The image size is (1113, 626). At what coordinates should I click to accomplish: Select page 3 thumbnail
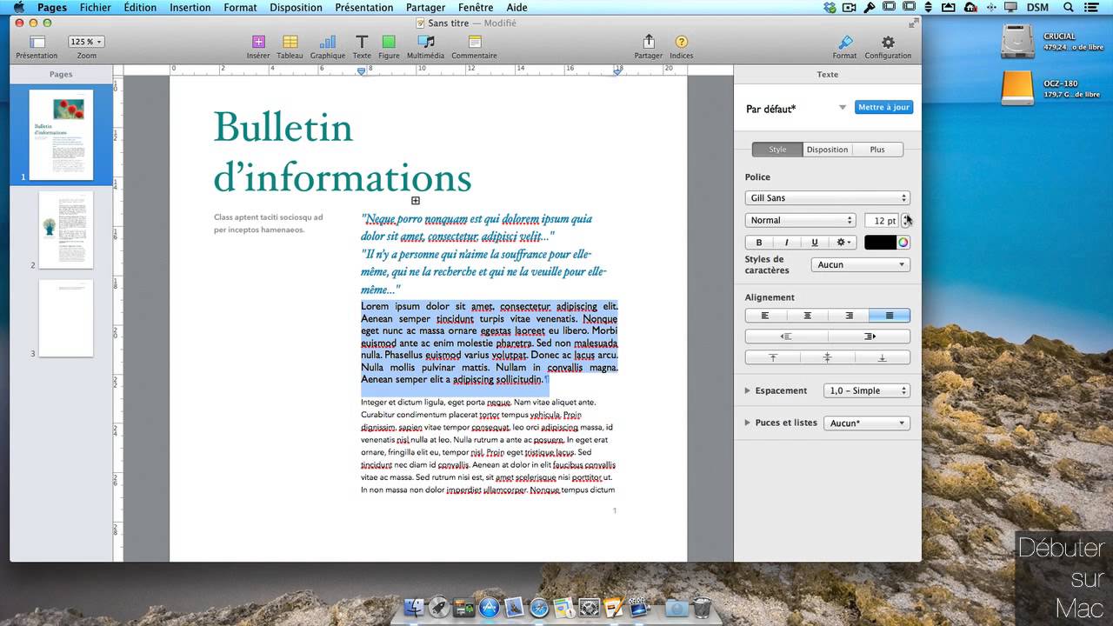[x=66, y=318]
